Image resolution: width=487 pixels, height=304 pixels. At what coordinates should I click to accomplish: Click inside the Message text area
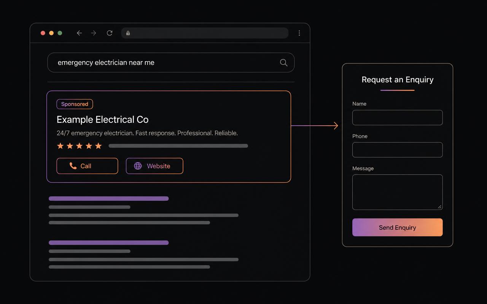coord(397,192)
